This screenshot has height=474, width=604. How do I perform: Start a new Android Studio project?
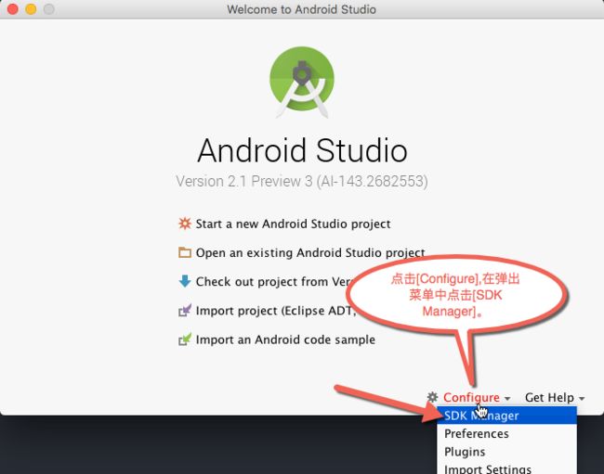[293, 224]
